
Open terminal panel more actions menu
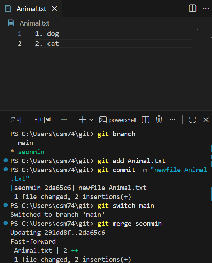tap(172, 120)
